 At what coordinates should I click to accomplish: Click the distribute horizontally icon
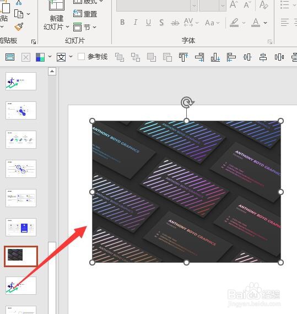(279, 57)
